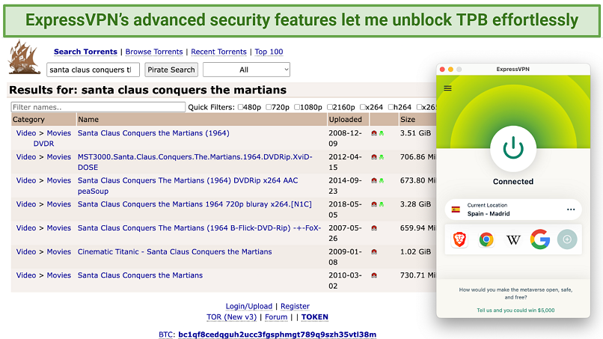Launch Chrome browser shortcut

[486, 239]
